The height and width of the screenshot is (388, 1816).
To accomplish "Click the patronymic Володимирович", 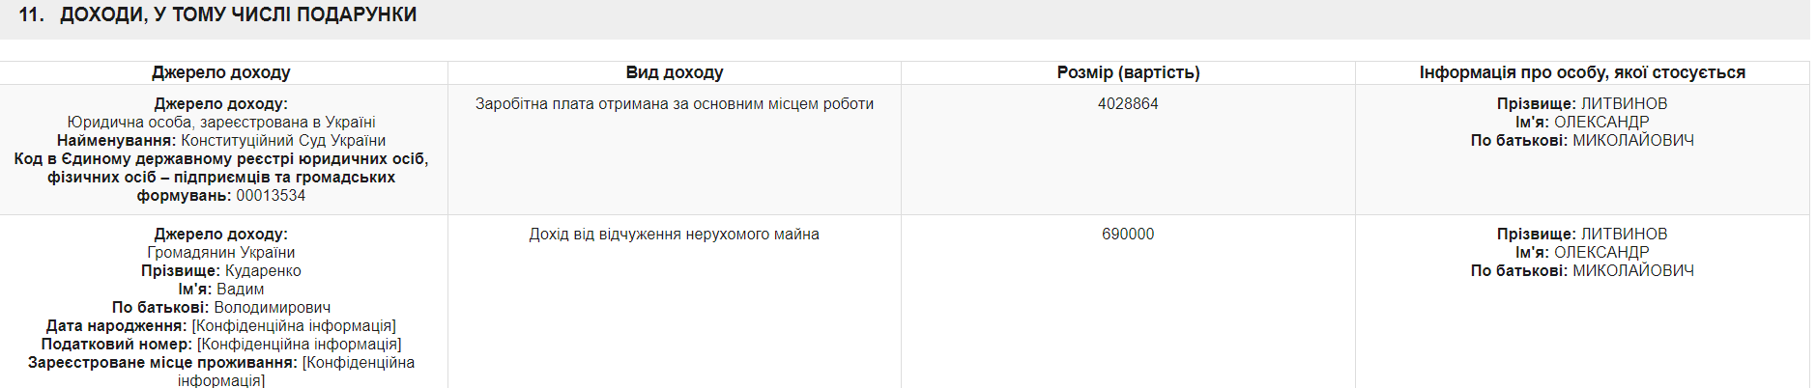I will pos(272,308).
